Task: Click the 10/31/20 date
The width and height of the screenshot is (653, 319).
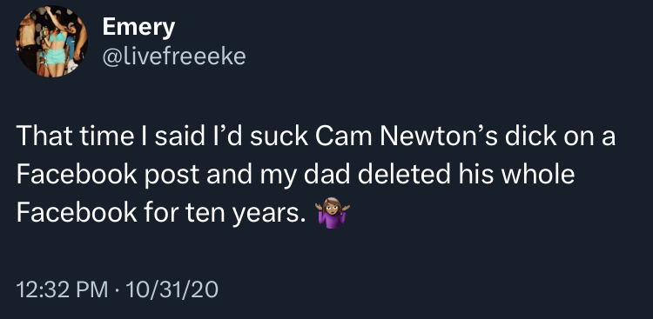Action: (172, 290)
